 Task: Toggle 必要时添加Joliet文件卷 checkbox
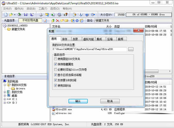[55, 70]
